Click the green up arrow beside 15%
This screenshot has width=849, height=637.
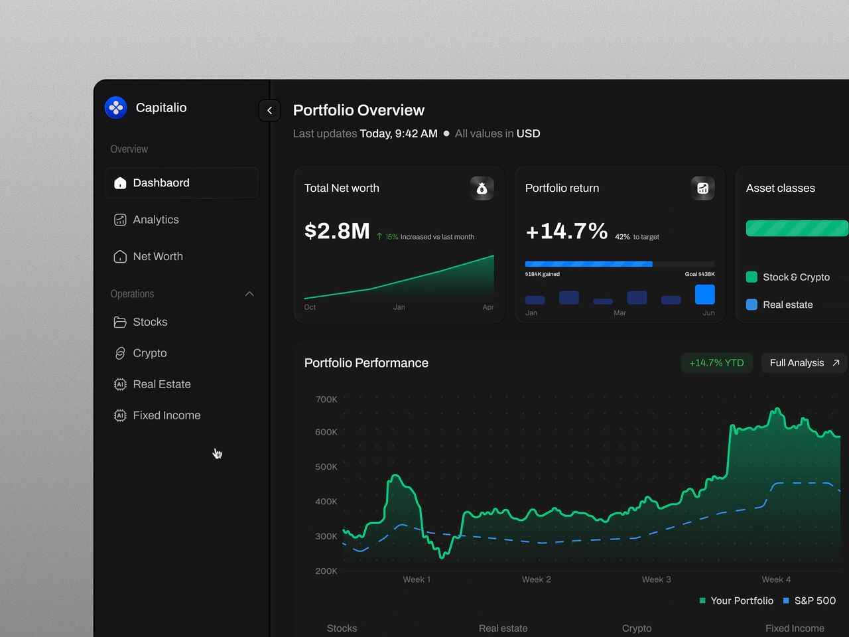click(x=379, y=237)
